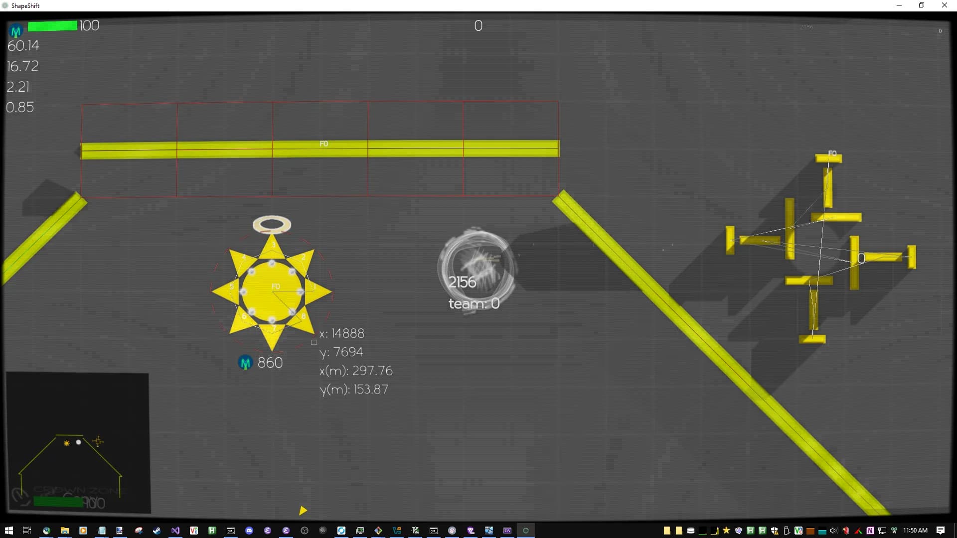Click the yellow star tray icon
This screenshot has width=957, height=538.
coord(726,531)
